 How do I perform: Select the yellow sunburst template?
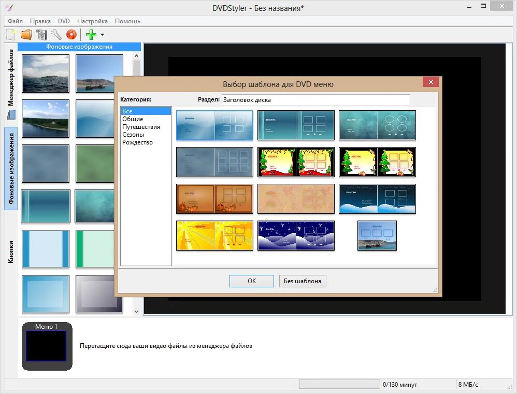(214, 236)
